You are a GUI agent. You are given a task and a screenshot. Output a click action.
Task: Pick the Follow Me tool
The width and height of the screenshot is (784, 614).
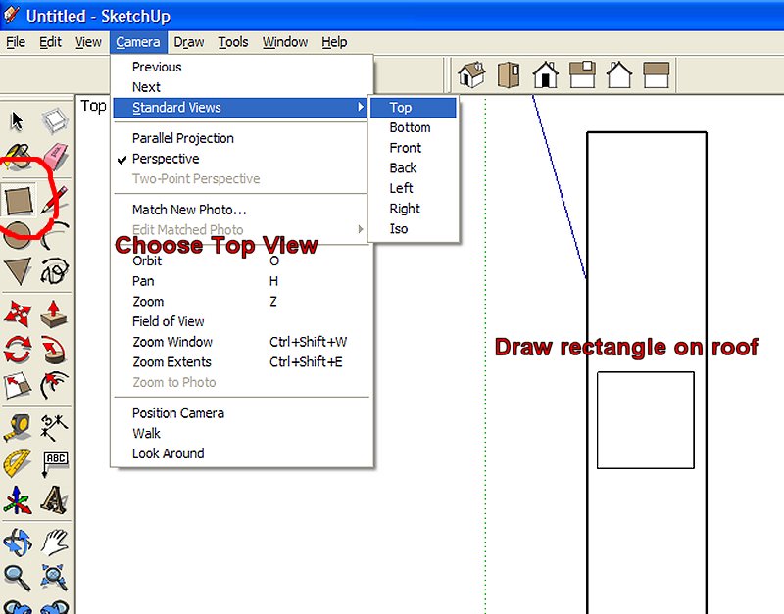tap(54, 350)
